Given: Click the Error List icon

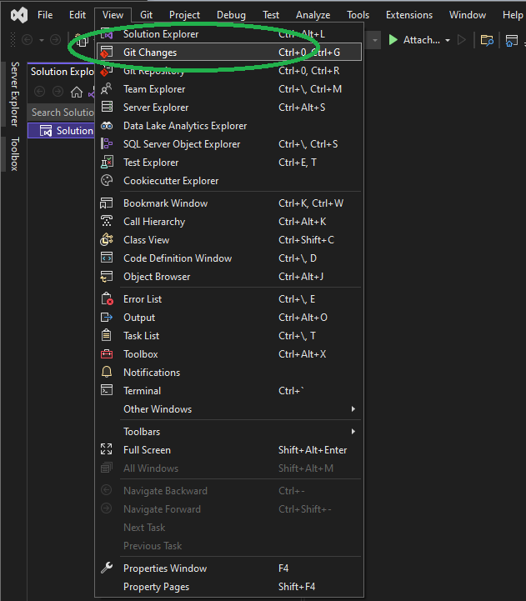Looking at the screenshot, I should [107, 299].
